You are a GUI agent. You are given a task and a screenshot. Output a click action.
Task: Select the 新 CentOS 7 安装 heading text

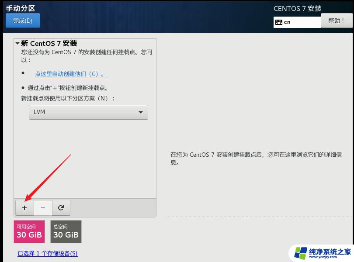(x=49, y=44)
